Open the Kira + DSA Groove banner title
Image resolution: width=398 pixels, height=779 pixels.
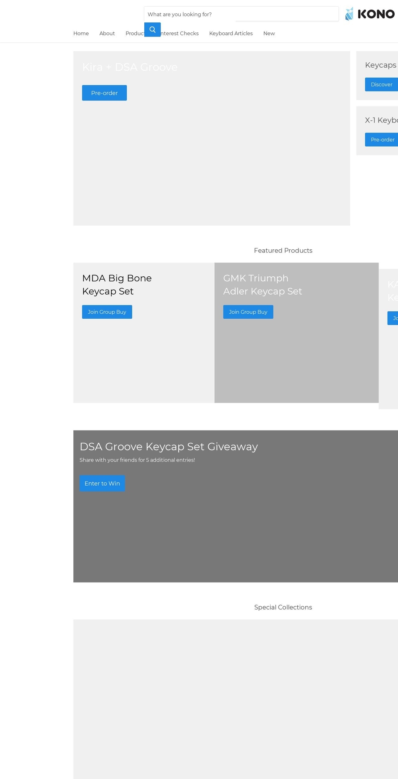coord(130,67)
